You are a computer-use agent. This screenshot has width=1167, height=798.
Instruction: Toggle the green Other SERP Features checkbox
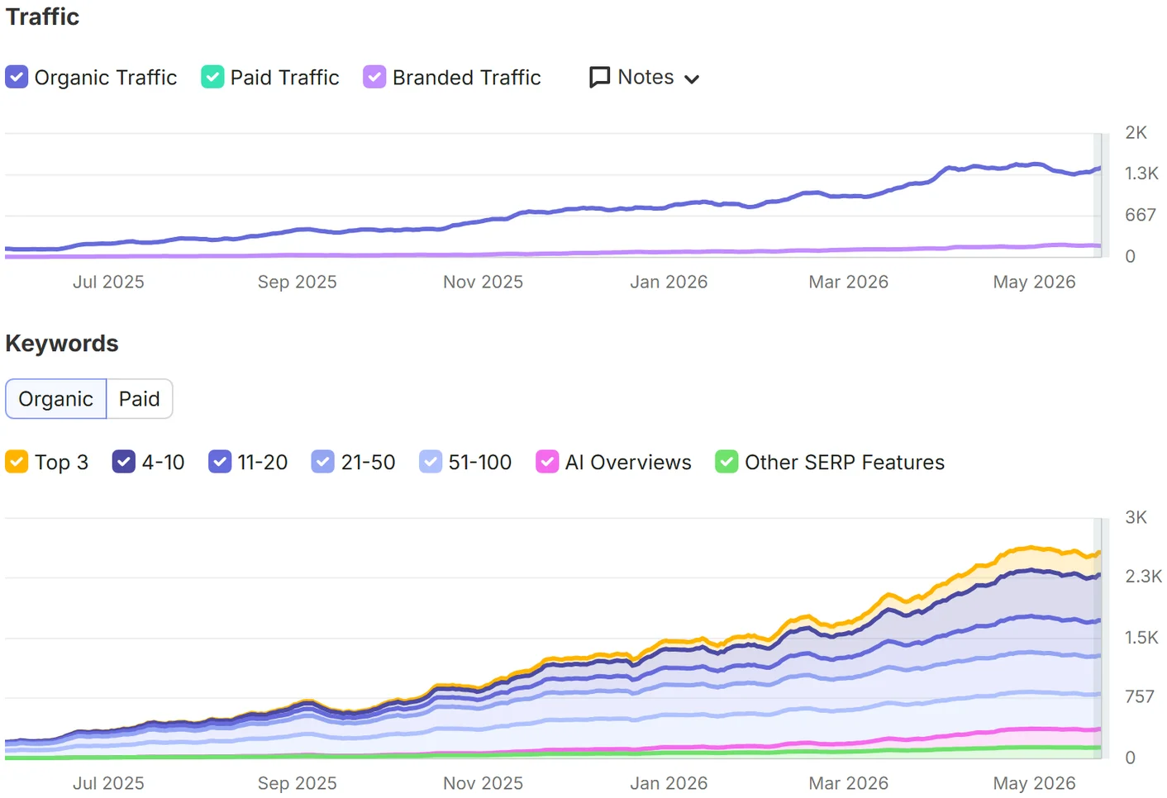pyautogui.click(x=726, y=462)
